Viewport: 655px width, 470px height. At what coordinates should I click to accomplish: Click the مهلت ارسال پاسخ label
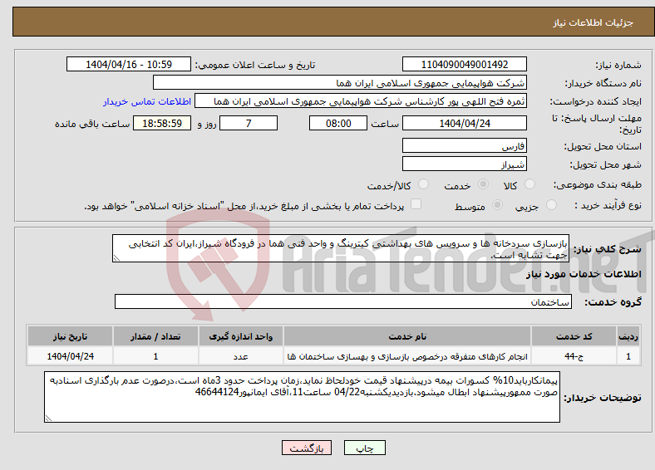pyautogui.click(x=597, y=124)
